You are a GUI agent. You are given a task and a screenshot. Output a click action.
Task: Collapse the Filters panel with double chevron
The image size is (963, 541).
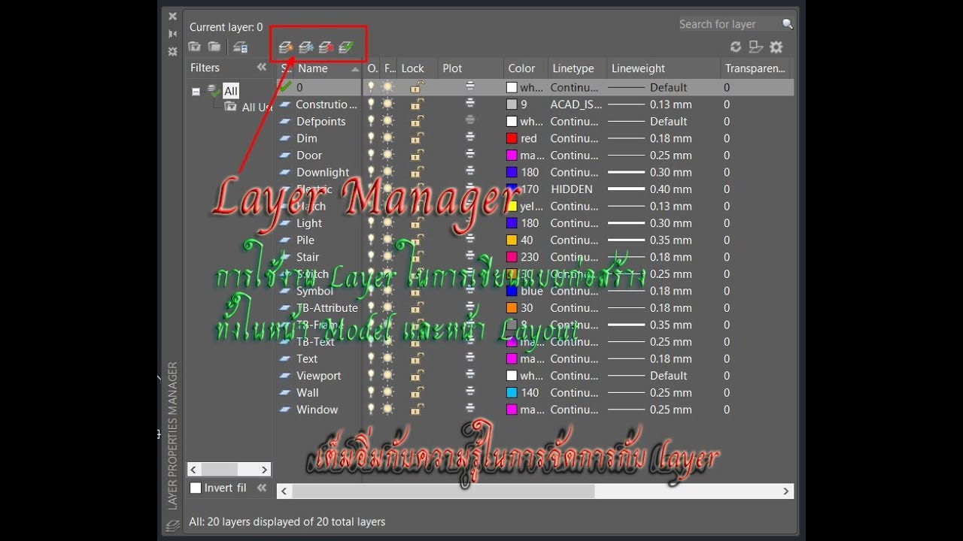262,67
